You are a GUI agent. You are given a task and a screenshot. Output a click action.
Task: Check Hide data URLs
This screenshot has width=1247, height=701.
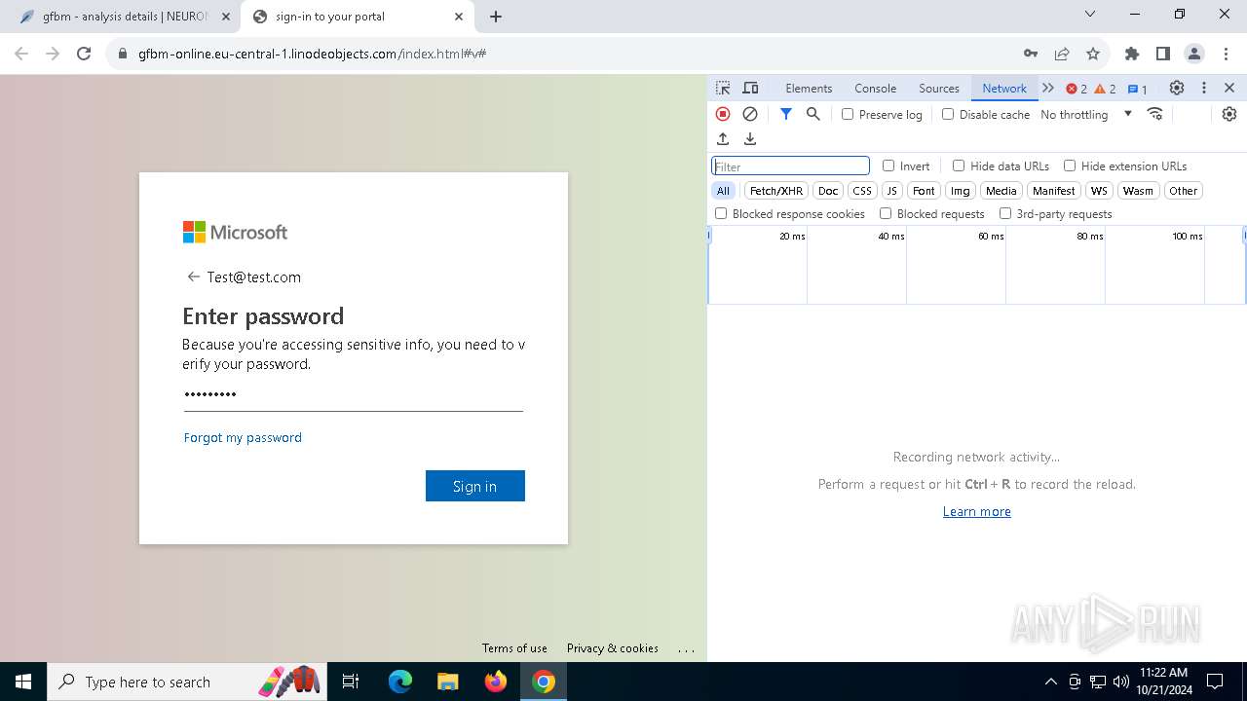(x=959, y=166)
